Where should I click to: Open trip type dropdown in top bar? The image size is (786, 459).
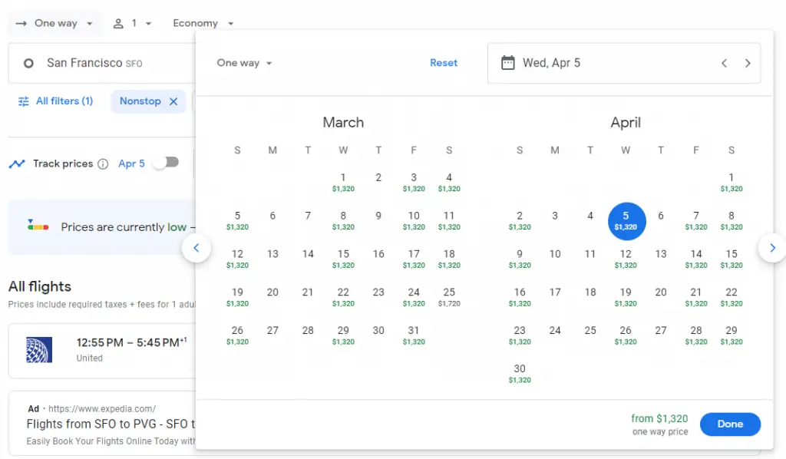click(55, 23)
